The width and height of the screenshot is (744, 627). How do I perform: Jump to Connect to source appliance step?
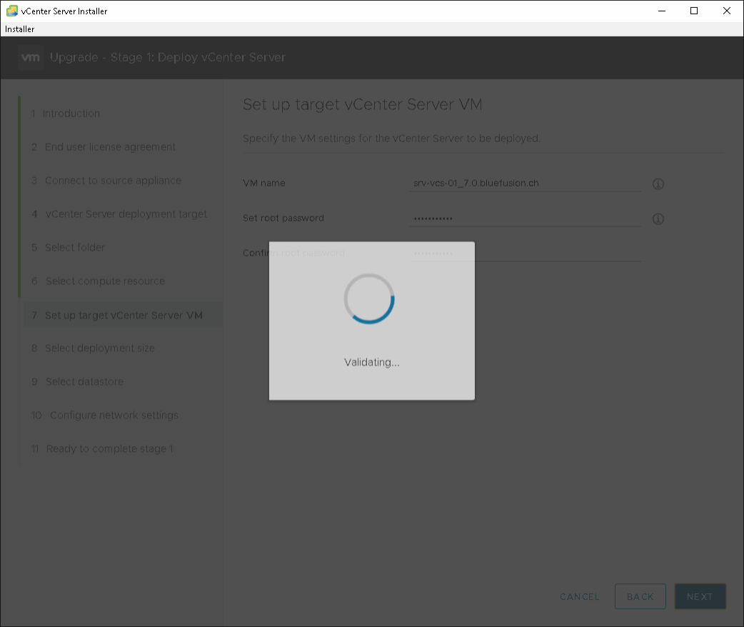pyautogui.click(x=113, y=181)
